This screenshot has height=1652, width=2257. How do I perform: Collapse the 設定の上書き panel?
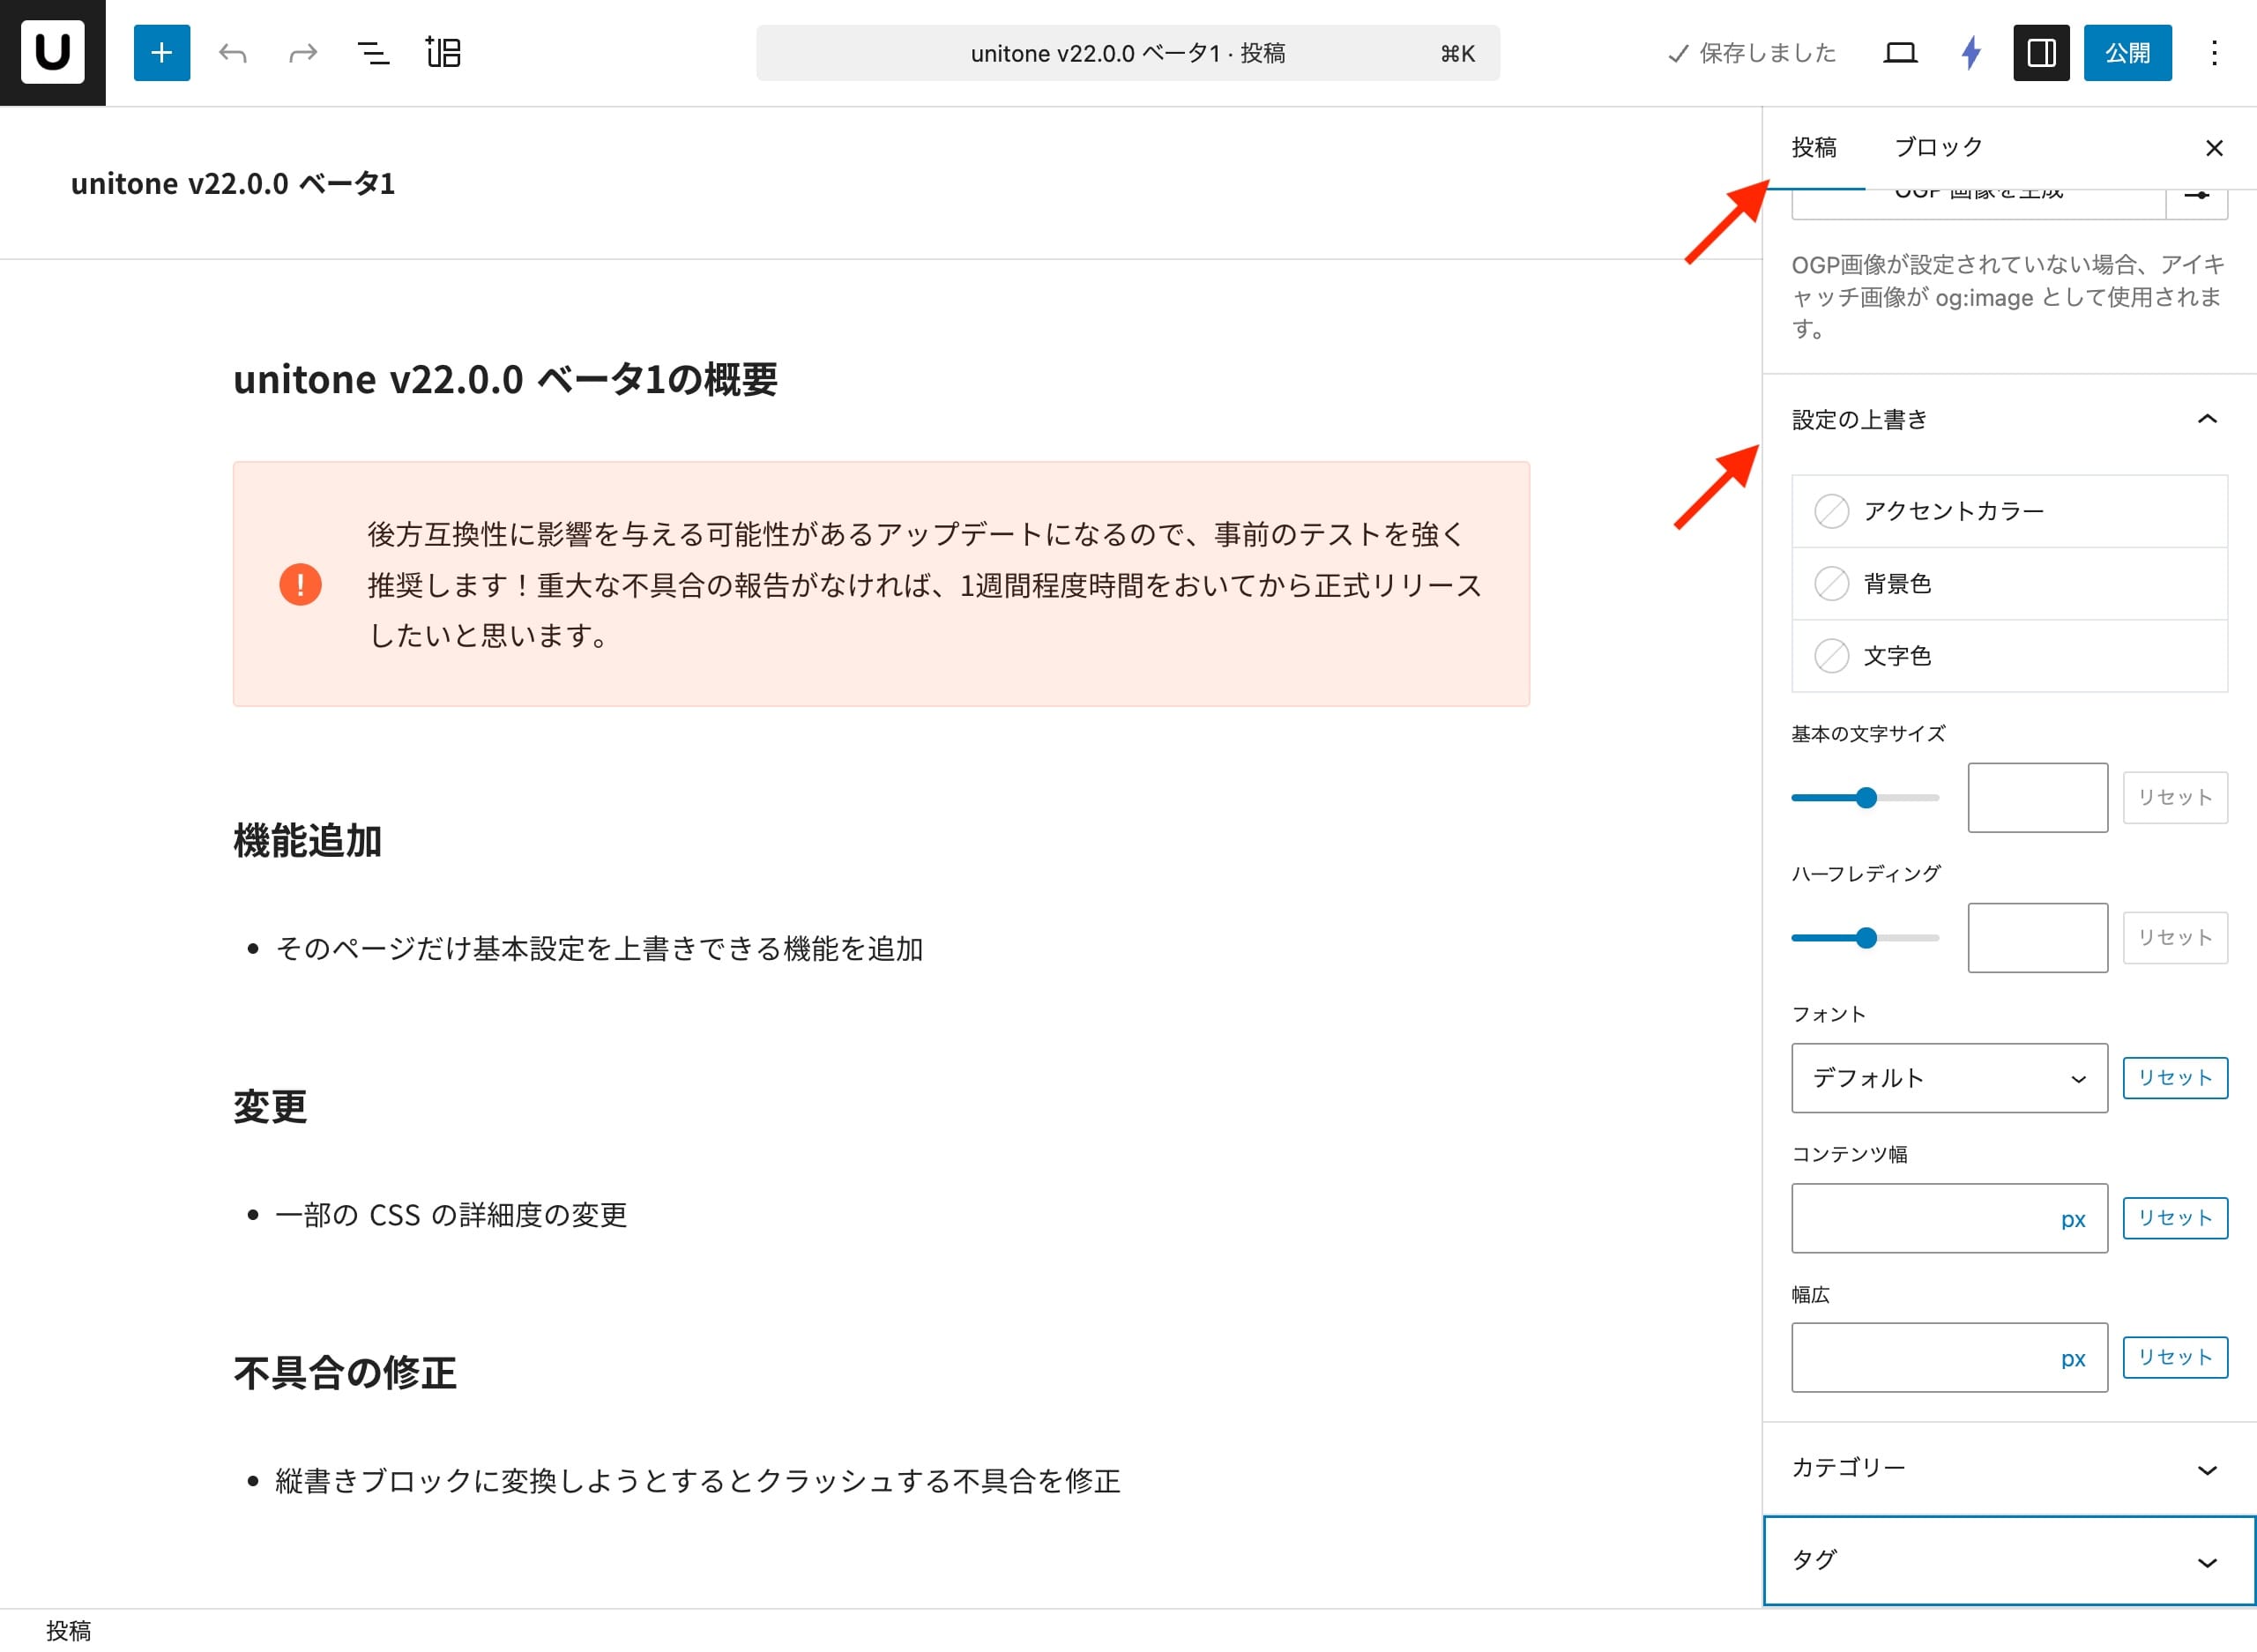pyautogui.click(x=2009, y=420)
